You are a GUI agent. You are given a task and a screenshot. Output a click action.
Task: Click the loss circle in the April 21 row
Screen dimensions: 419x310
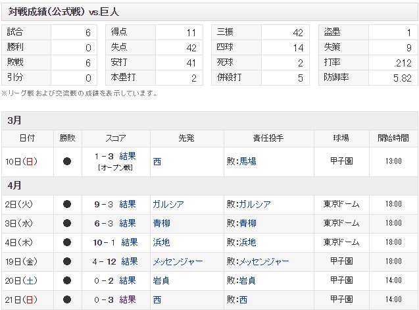(x=67, y=299)
